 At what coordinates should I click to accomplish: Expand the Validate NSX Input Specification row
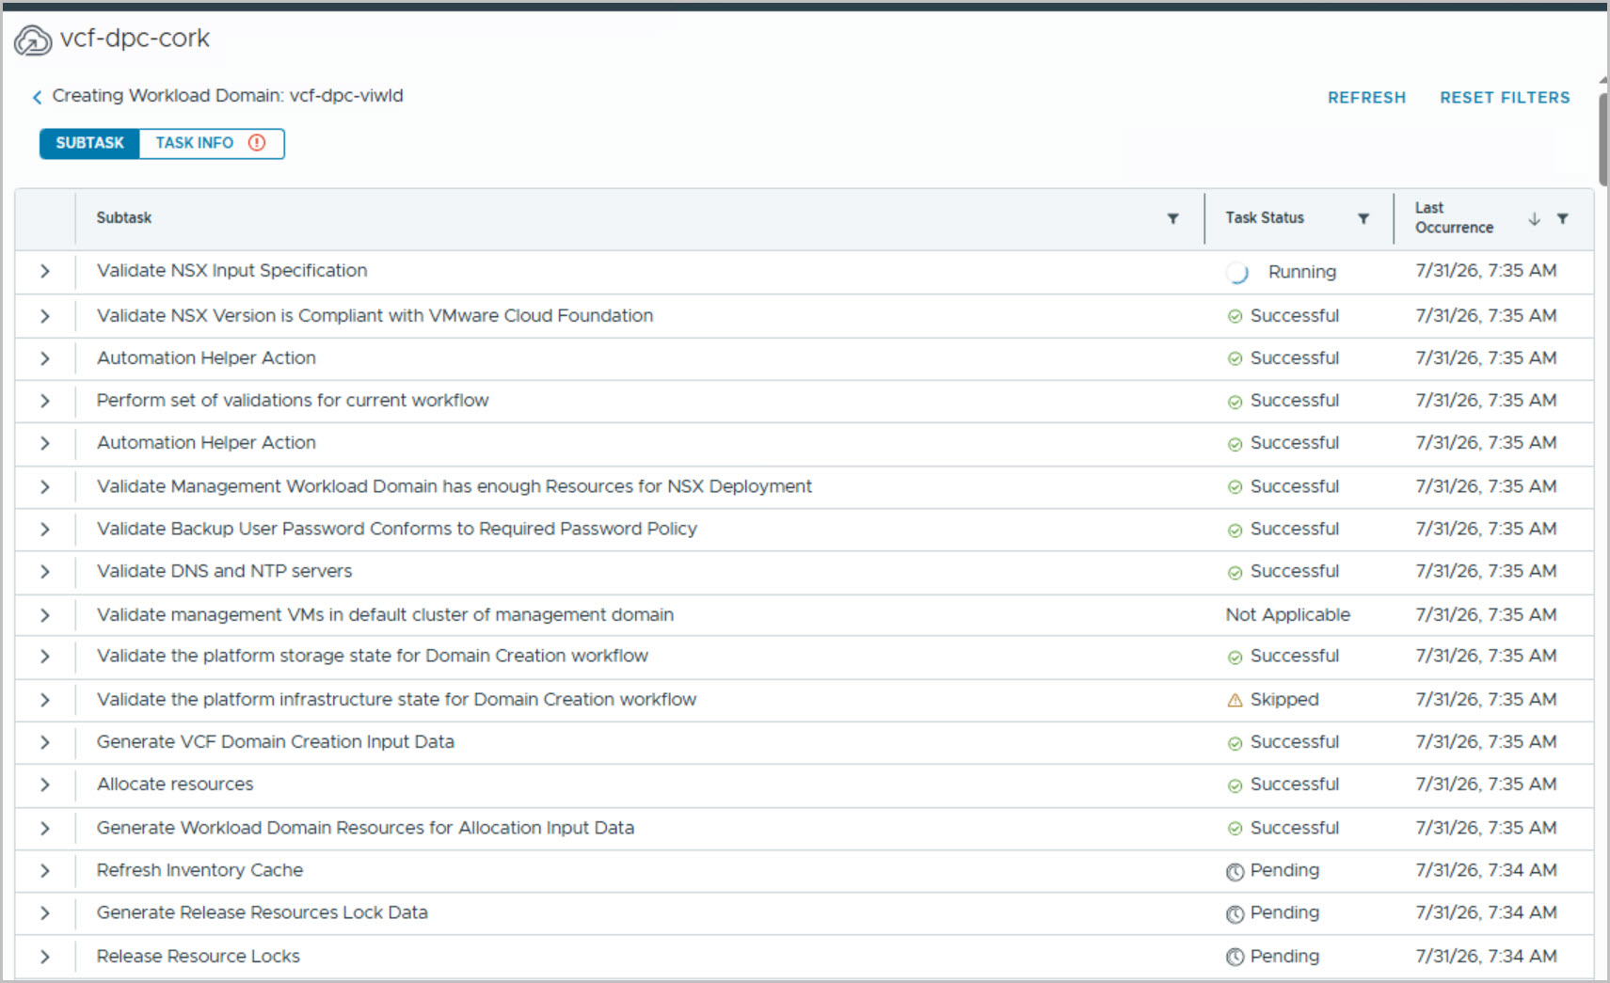coord(45,271)
